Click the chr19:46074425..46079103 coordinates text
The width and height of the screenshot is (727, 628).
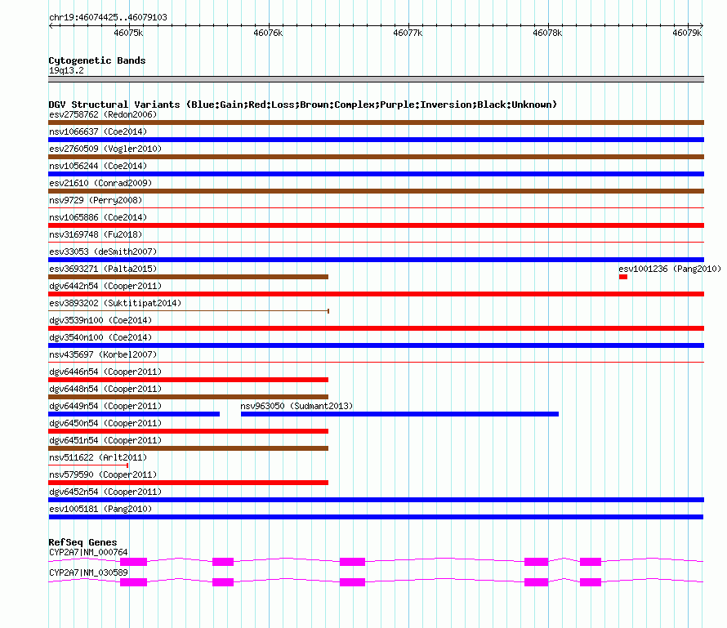pos(108,18)
